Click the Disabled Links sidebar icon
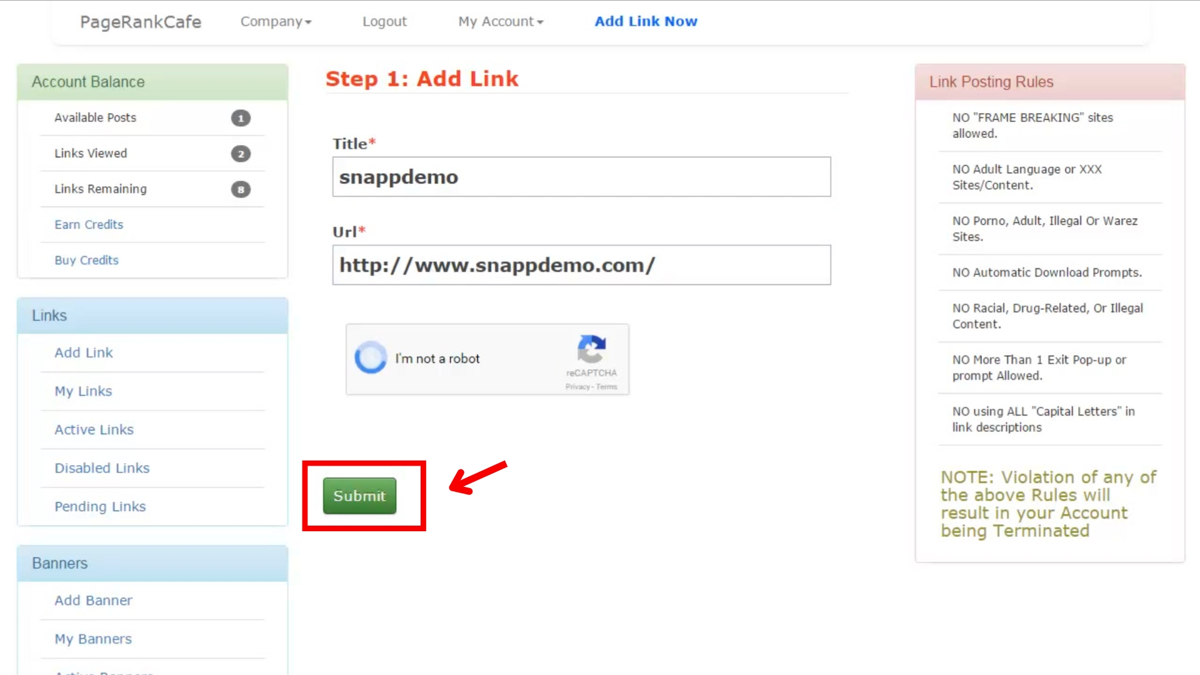 [x=101, y=467]
